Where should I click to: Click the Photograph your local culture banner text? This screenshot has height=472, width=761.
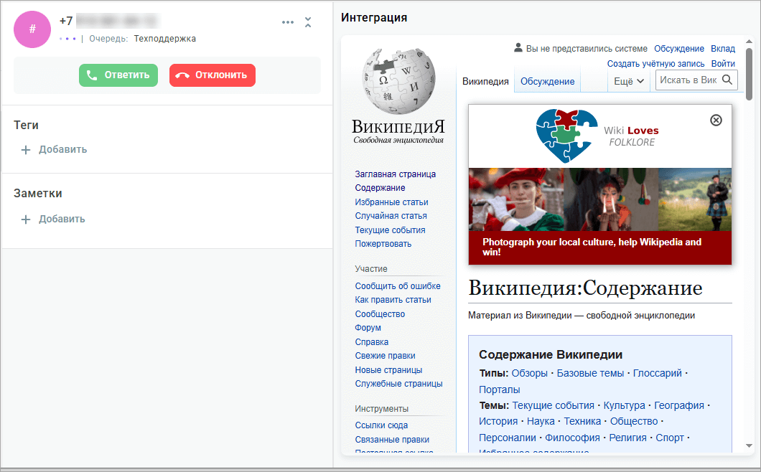click(592, 247)
